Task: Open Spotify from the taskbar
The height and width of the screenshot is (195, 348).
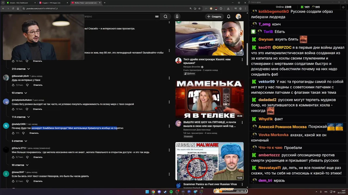Action: tap(171, 192)
